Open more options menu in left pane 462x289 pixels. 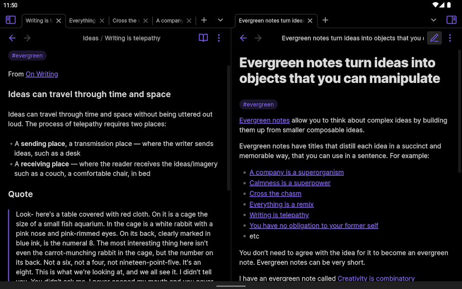pyautogui.click(x=219, y=38)
